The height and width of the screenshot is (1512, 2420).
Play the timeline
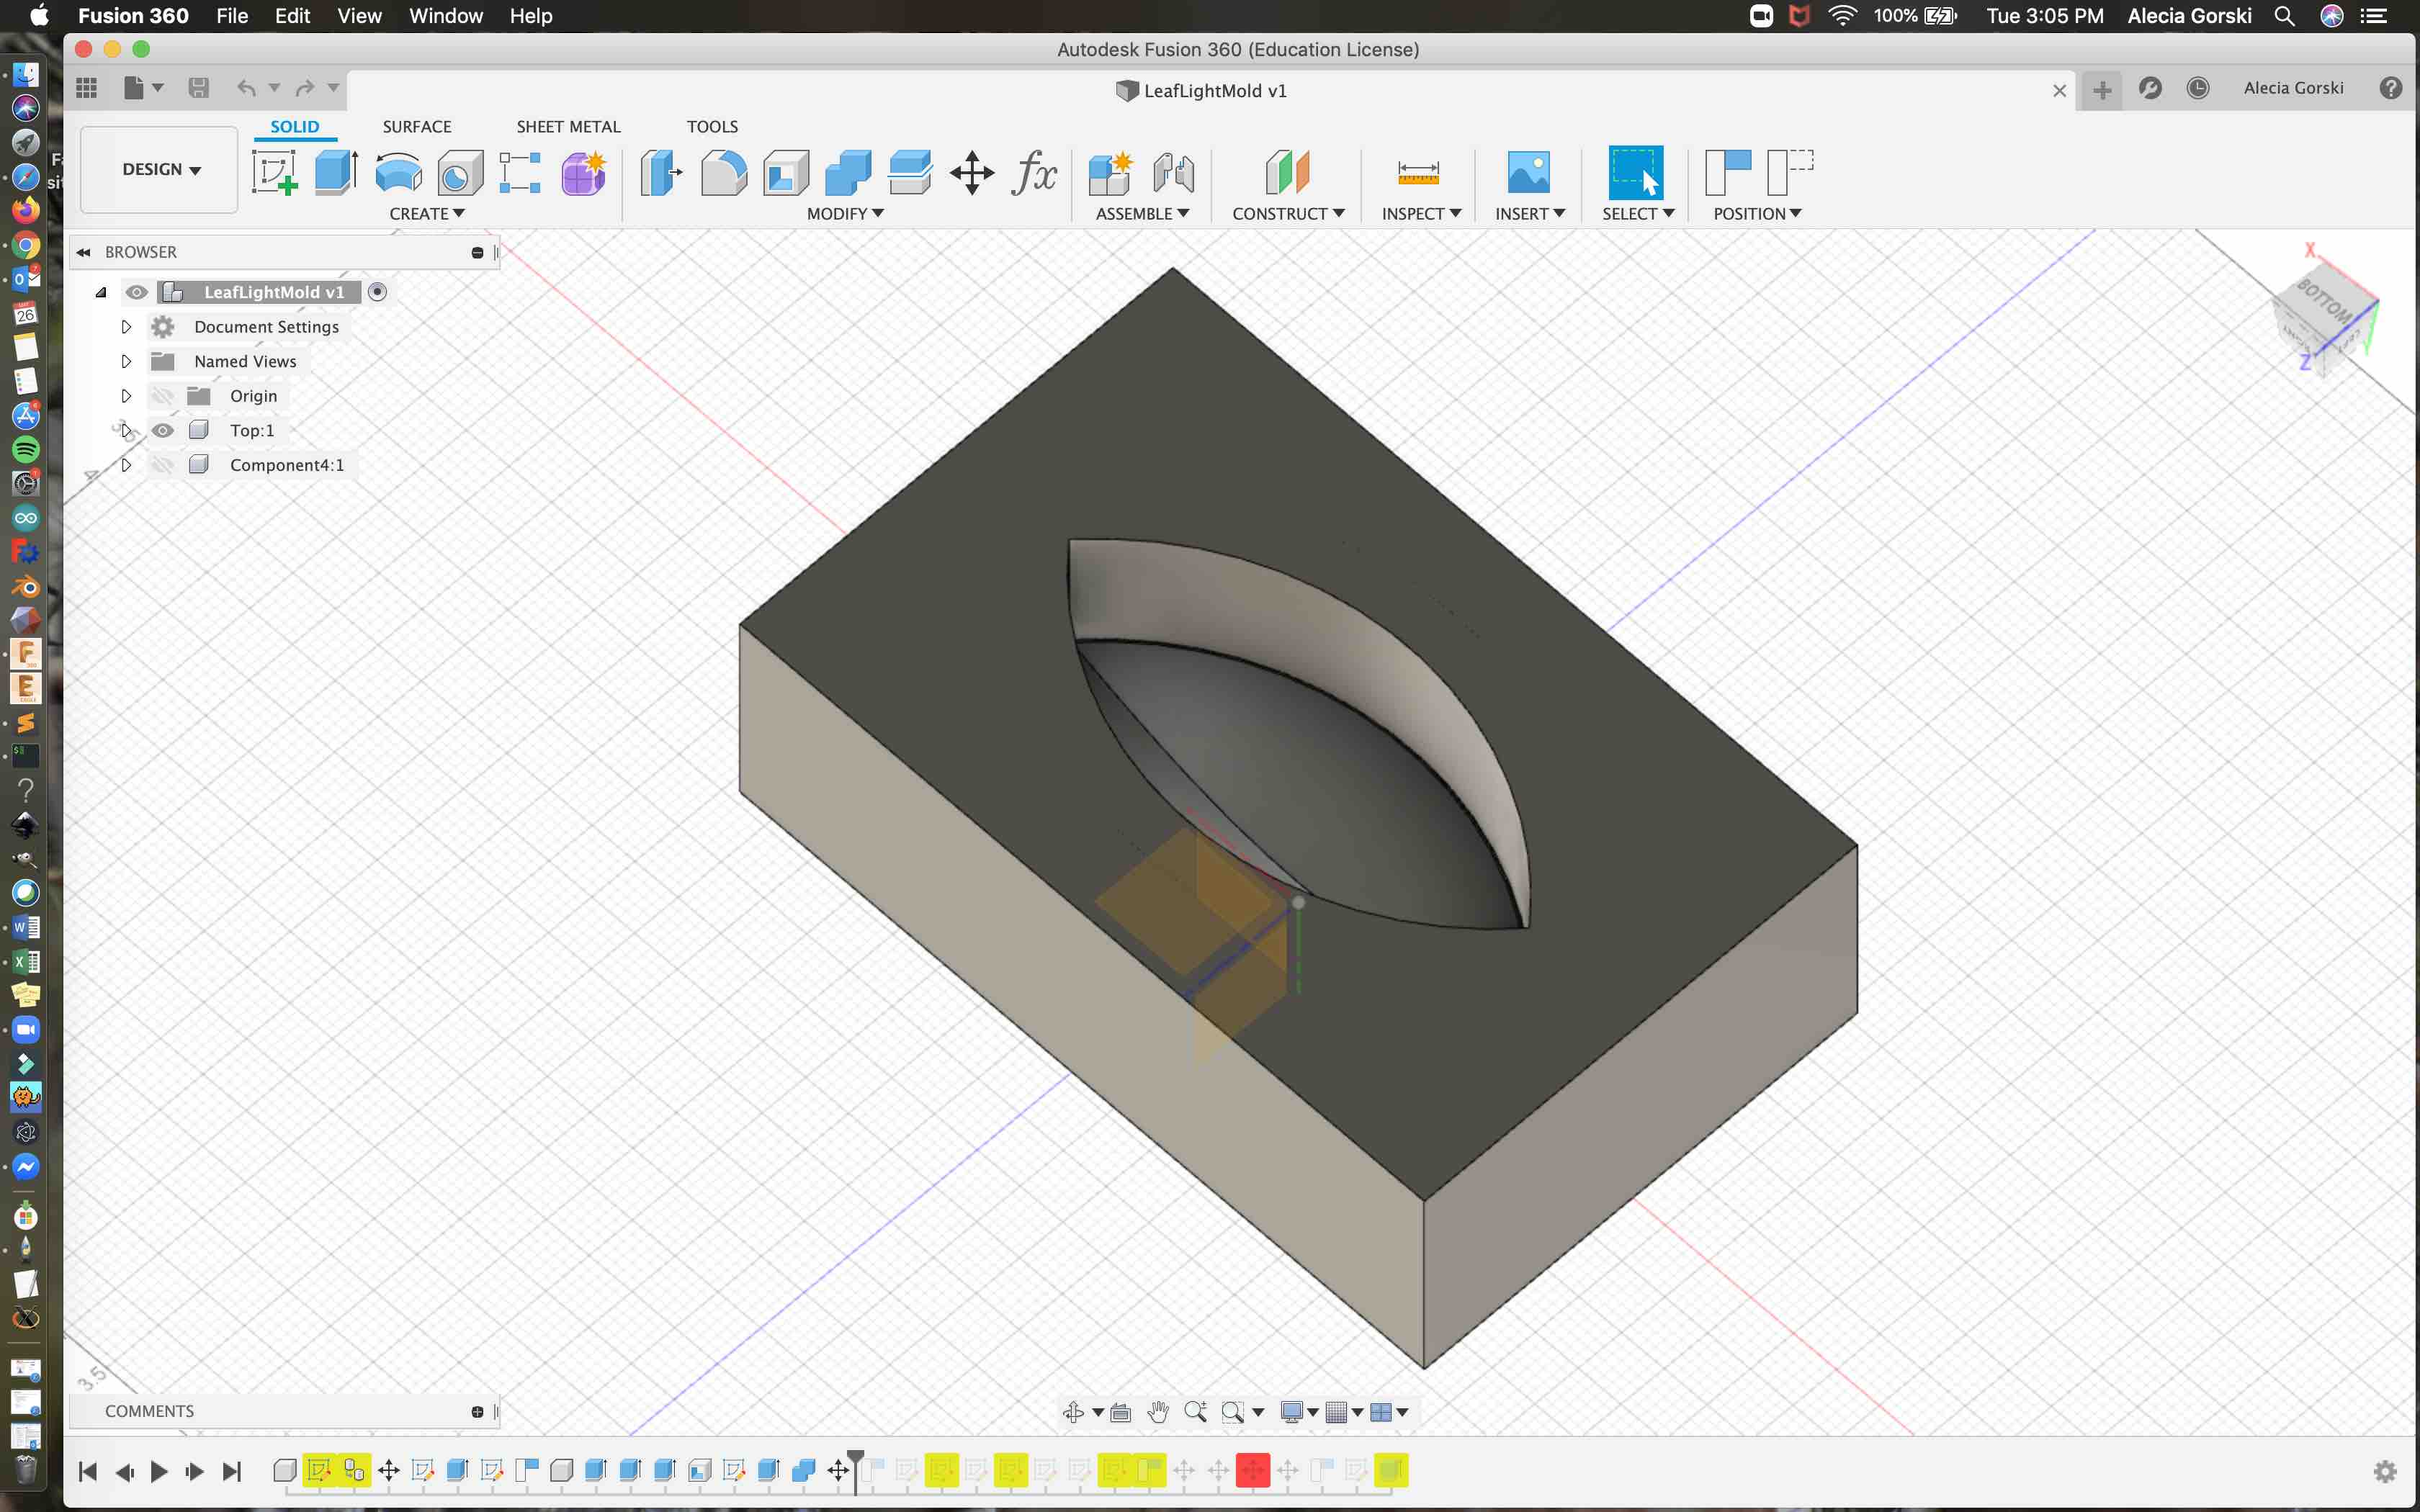tap(159, 1470)
